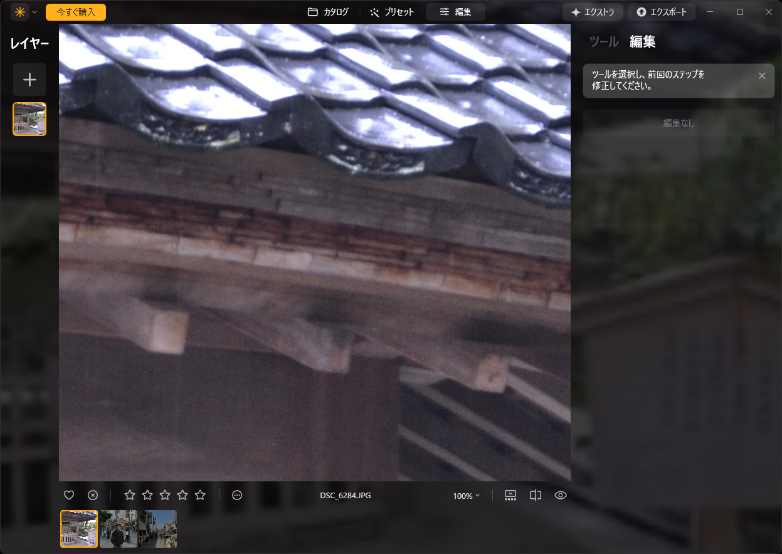Screen dimensions: 782x554
Task: Open the compare before/after view
Action: click(535, 494)
